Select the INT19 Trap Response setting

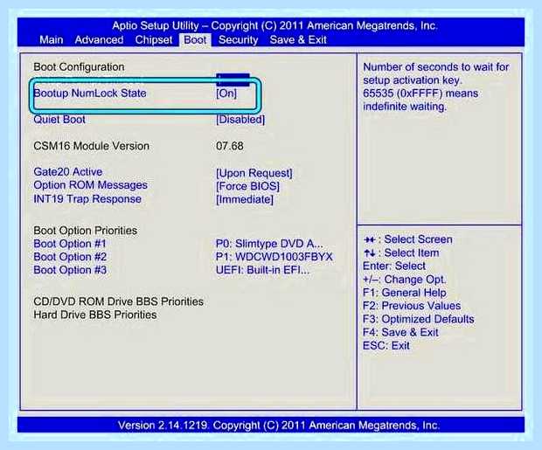87,199
